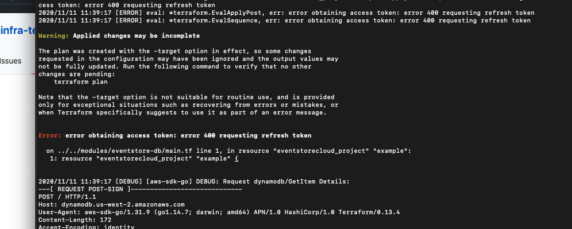
Task: Open the Issues tab in the background page
Action: 11,61
